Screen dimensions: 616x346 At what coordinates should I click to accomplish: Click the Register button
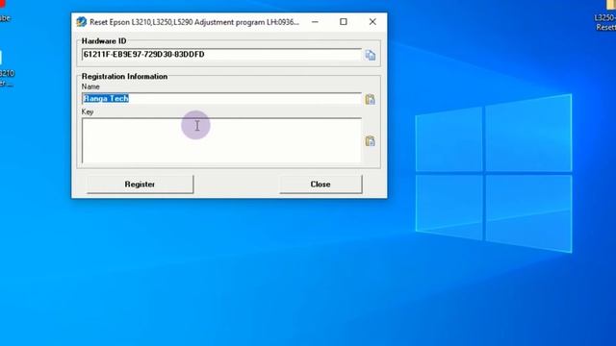140,184
